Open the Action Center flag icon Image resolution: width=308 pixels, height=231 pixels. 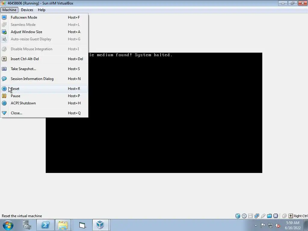coord(263,225)
